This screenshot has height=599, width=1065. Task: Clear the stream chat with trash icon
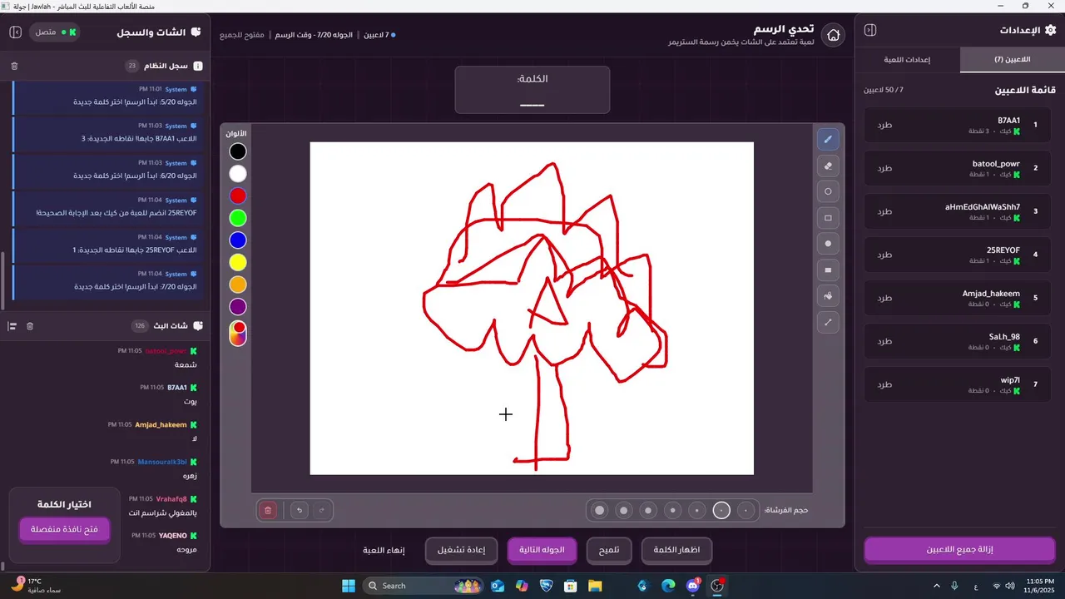pyautogui.click(x=30, y=326)
